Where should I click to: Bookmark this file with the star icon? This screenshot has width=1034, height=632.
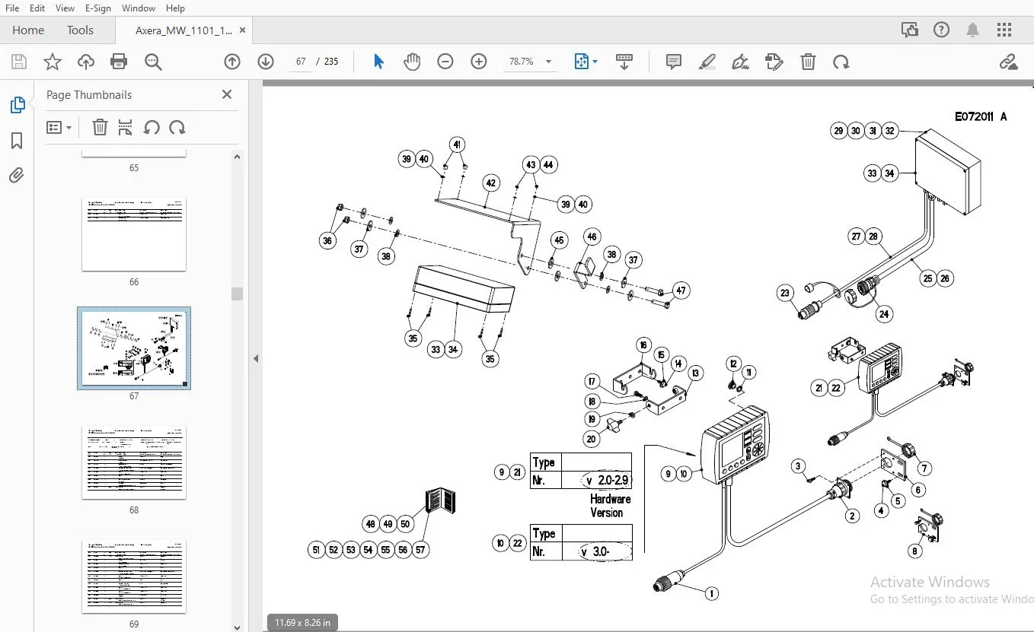pyautogui.click(x=53, y=62)
